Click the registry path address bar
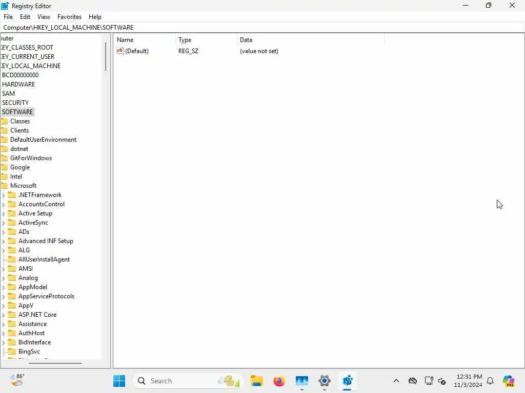 tap(262, 28)
